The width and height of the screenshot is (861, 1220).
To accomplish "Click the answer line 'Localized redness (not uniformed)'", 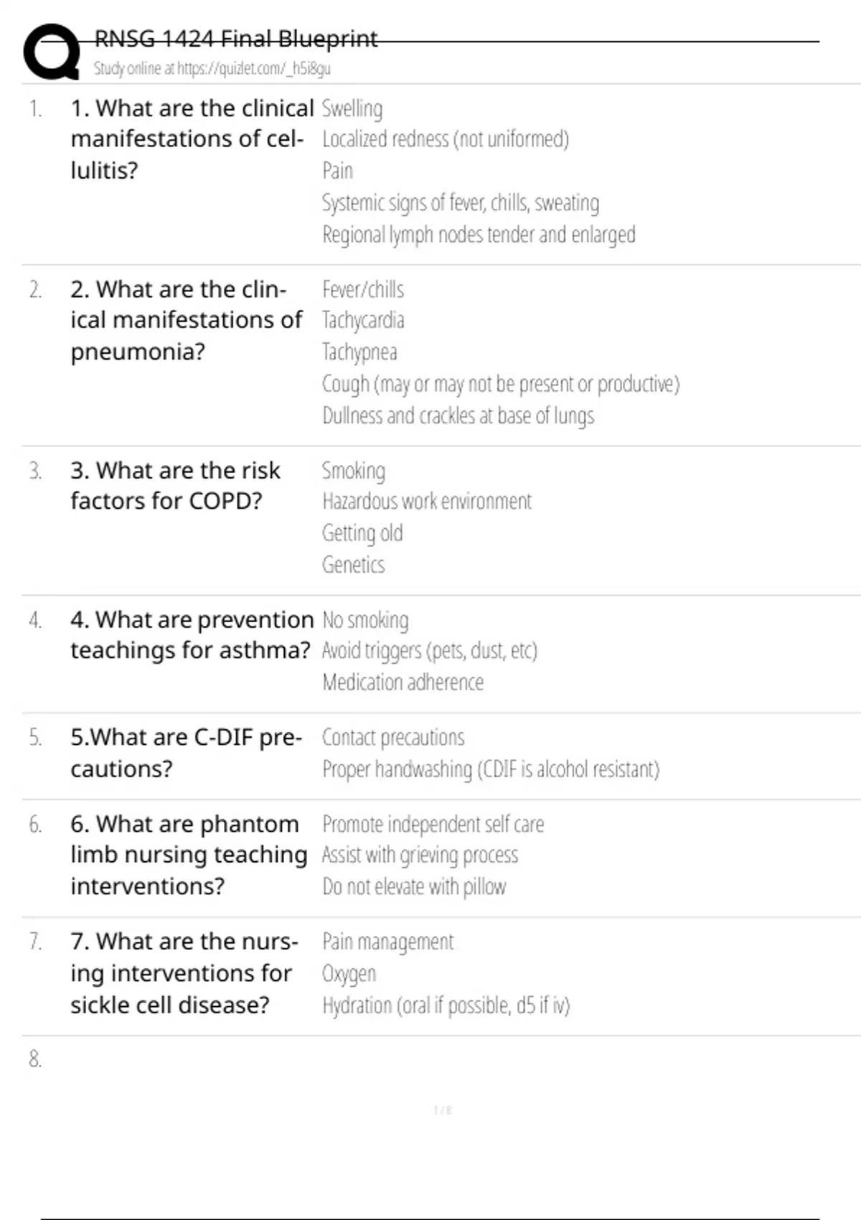I will 445,139.
